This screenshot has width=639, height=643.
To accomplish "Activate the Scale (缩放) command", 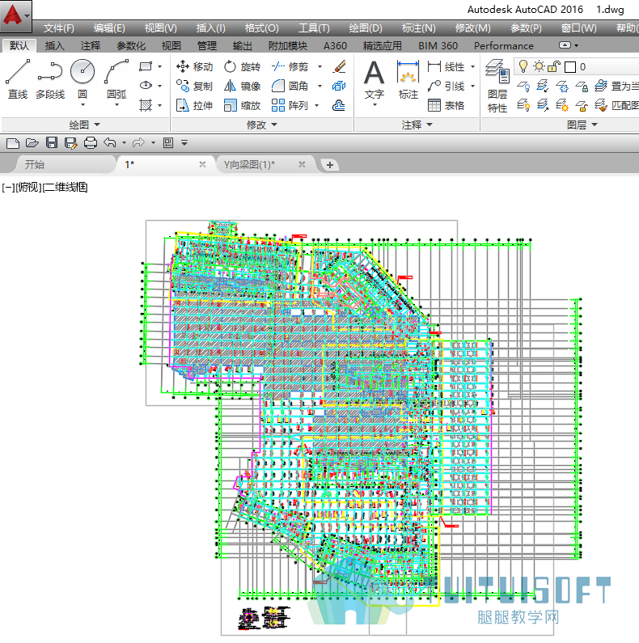I will [242, 105].
